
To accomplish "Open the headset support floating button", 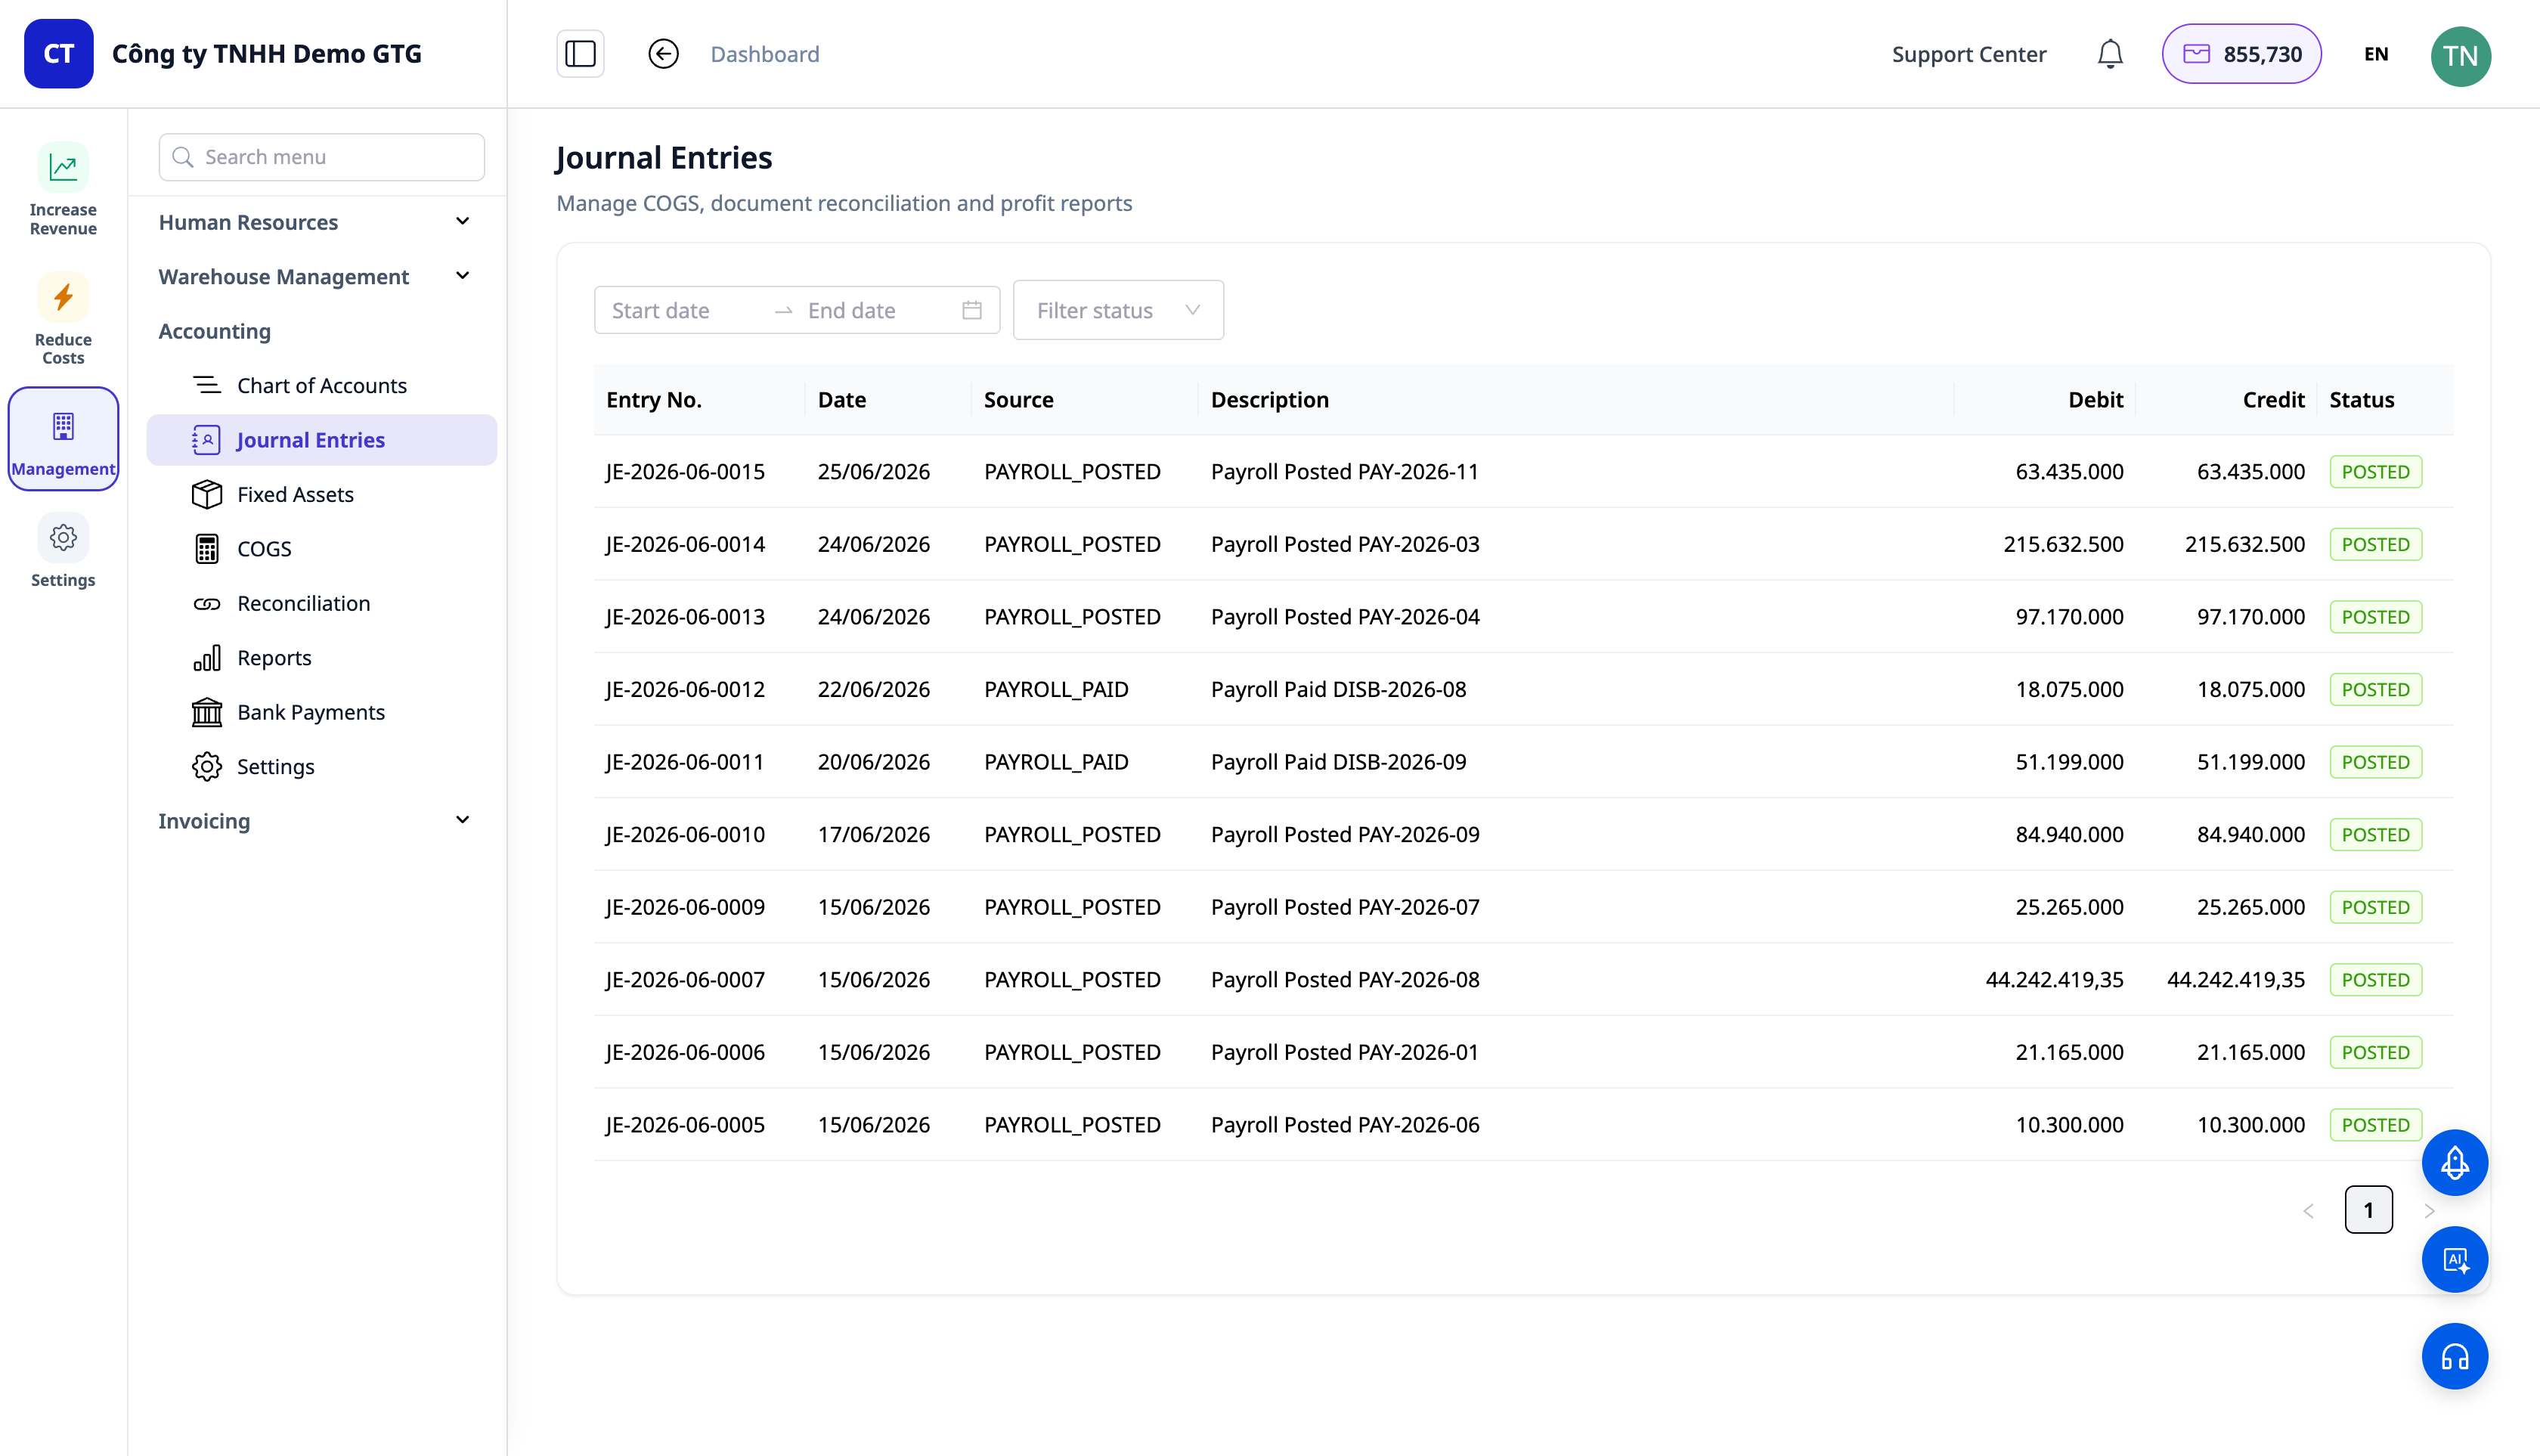I will [x=2455, y=1357].
